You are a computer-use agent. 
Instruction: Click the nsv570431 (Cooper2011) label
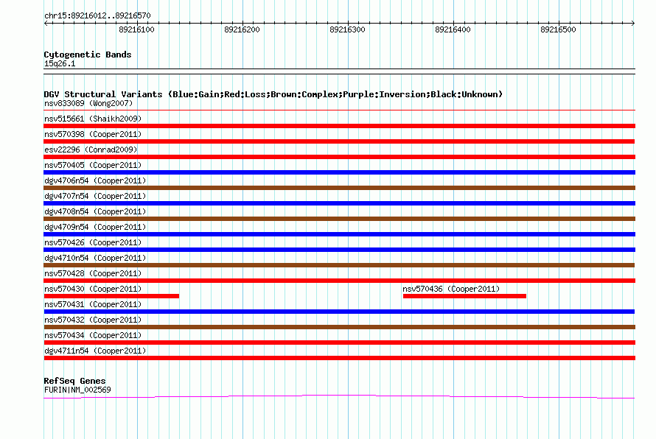click(93, 304)
